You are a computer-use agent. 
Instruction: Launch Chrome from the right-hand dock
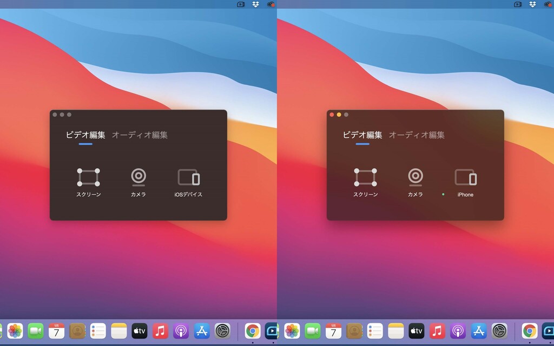[530, 331]
